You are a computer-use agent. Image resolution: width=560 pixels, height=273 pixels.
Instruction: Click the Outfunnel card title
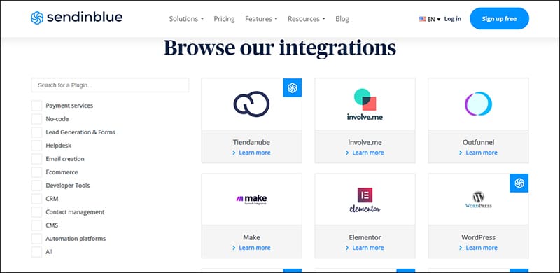[478, 142]
